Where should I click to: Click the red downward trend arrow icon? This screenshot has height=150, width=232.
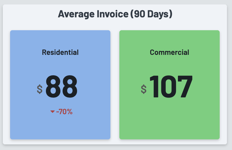click(52, 112)
